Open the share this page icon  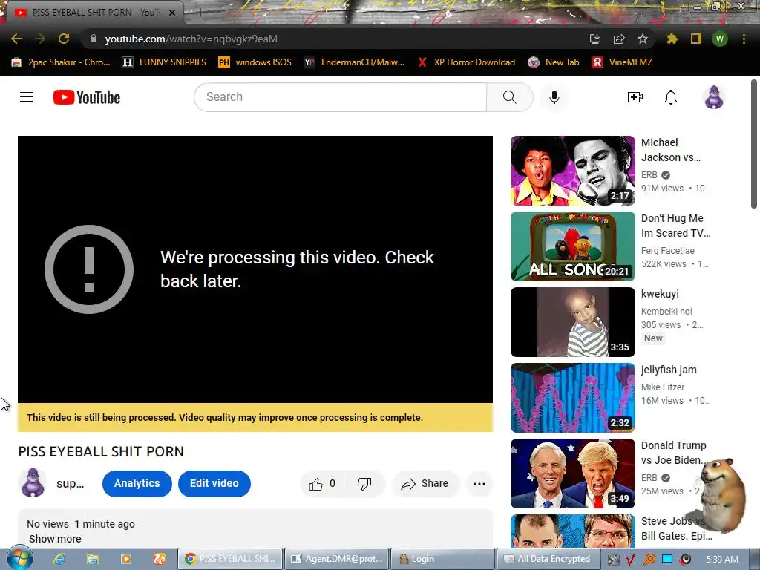[619, 39]
